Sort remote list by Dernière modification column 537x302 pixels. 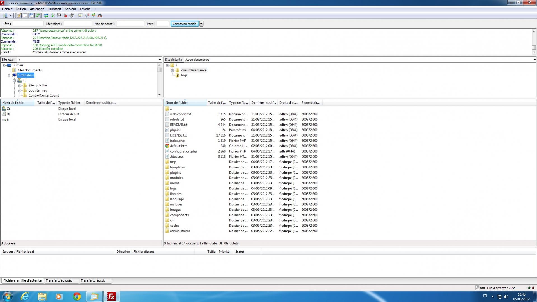tap(263, 103)
